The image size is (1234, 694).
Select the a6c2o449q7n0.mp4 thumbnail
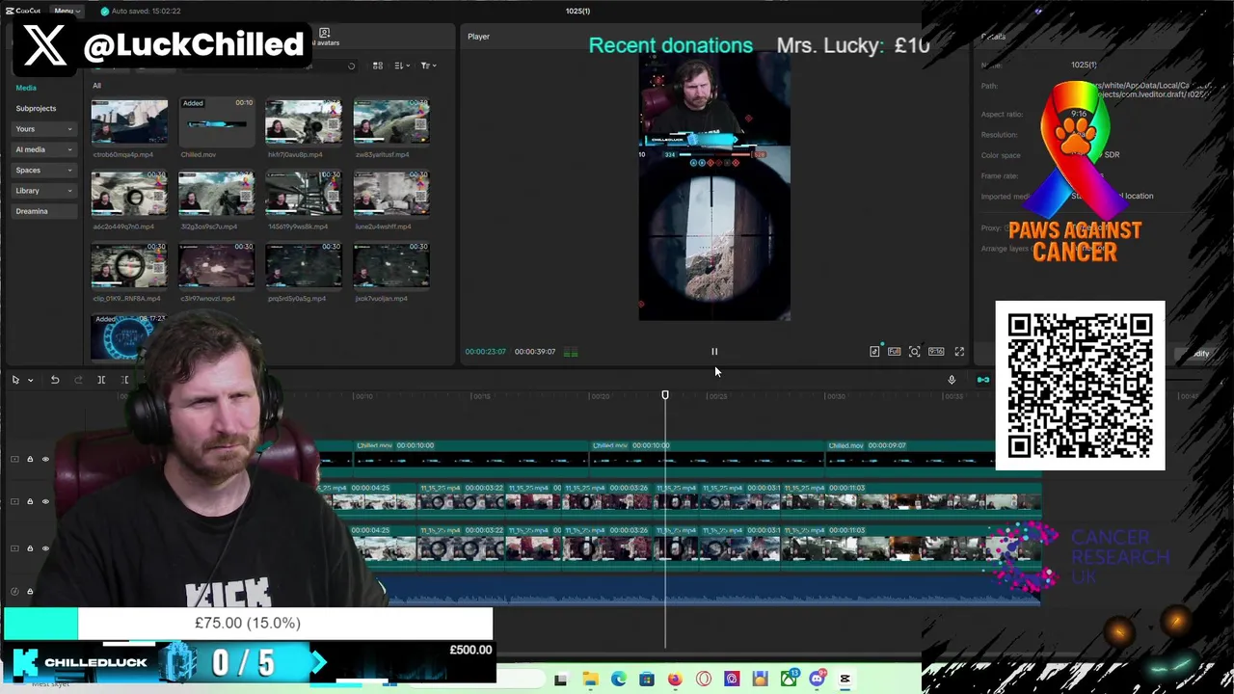coord(129,194)
